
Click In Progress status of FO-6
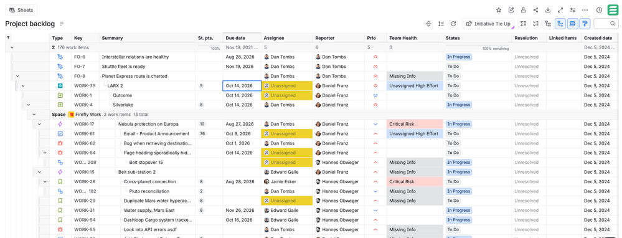[x=459, y=57]
